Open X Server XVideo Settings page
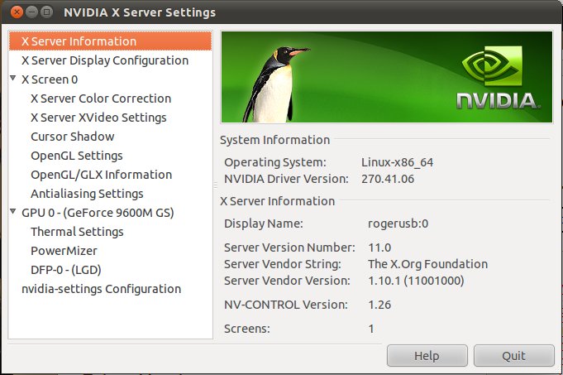Viewport: 563px width, 375px height. coord(98,118)
